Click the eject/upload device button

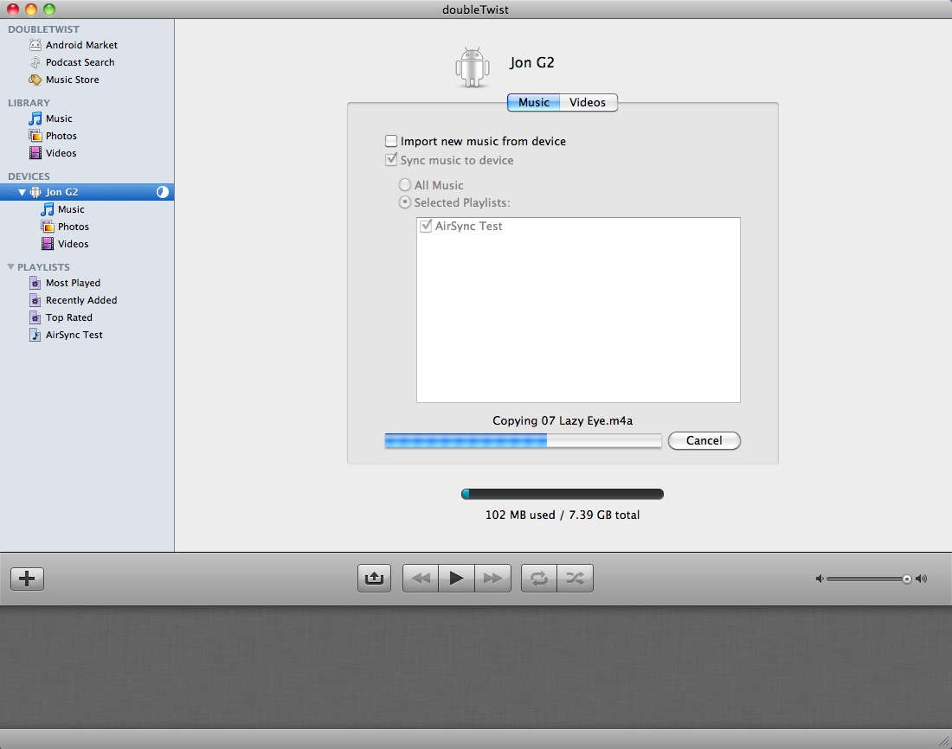pyautogui.click(x=374, y=578)
